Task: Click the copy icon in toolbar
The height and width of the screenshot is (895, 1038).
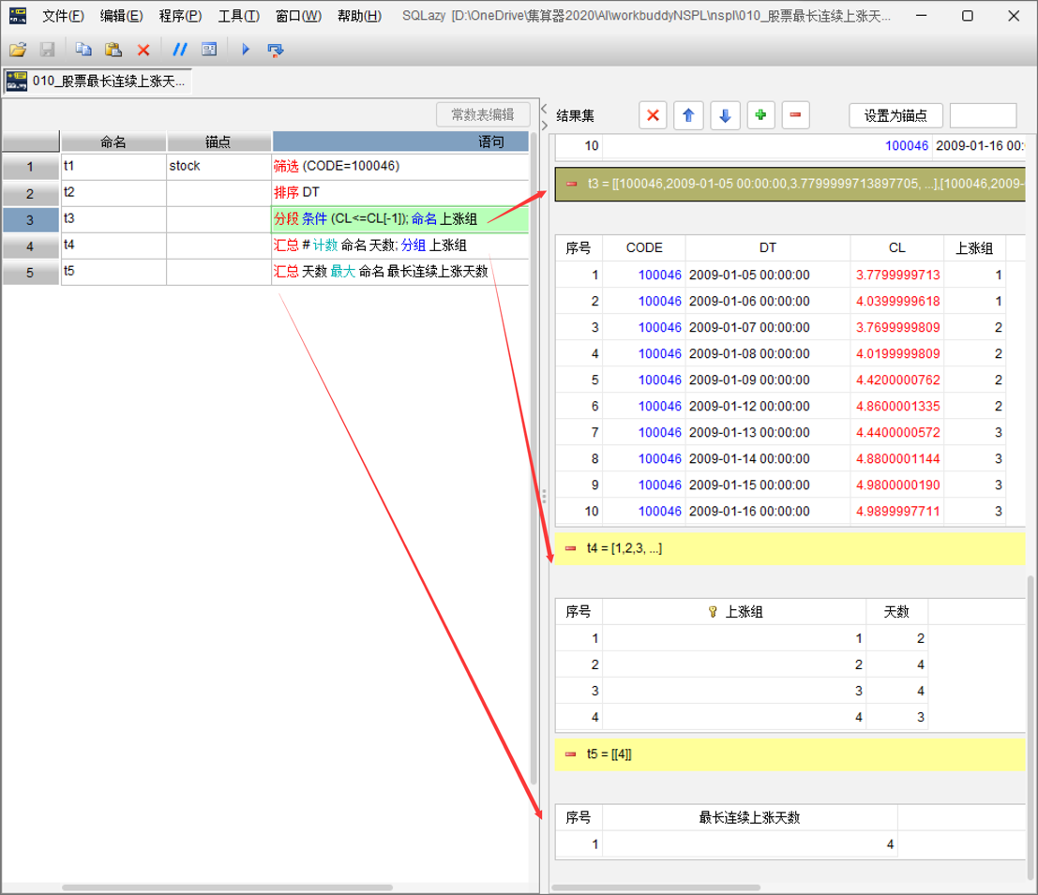Action: (83, 50)
